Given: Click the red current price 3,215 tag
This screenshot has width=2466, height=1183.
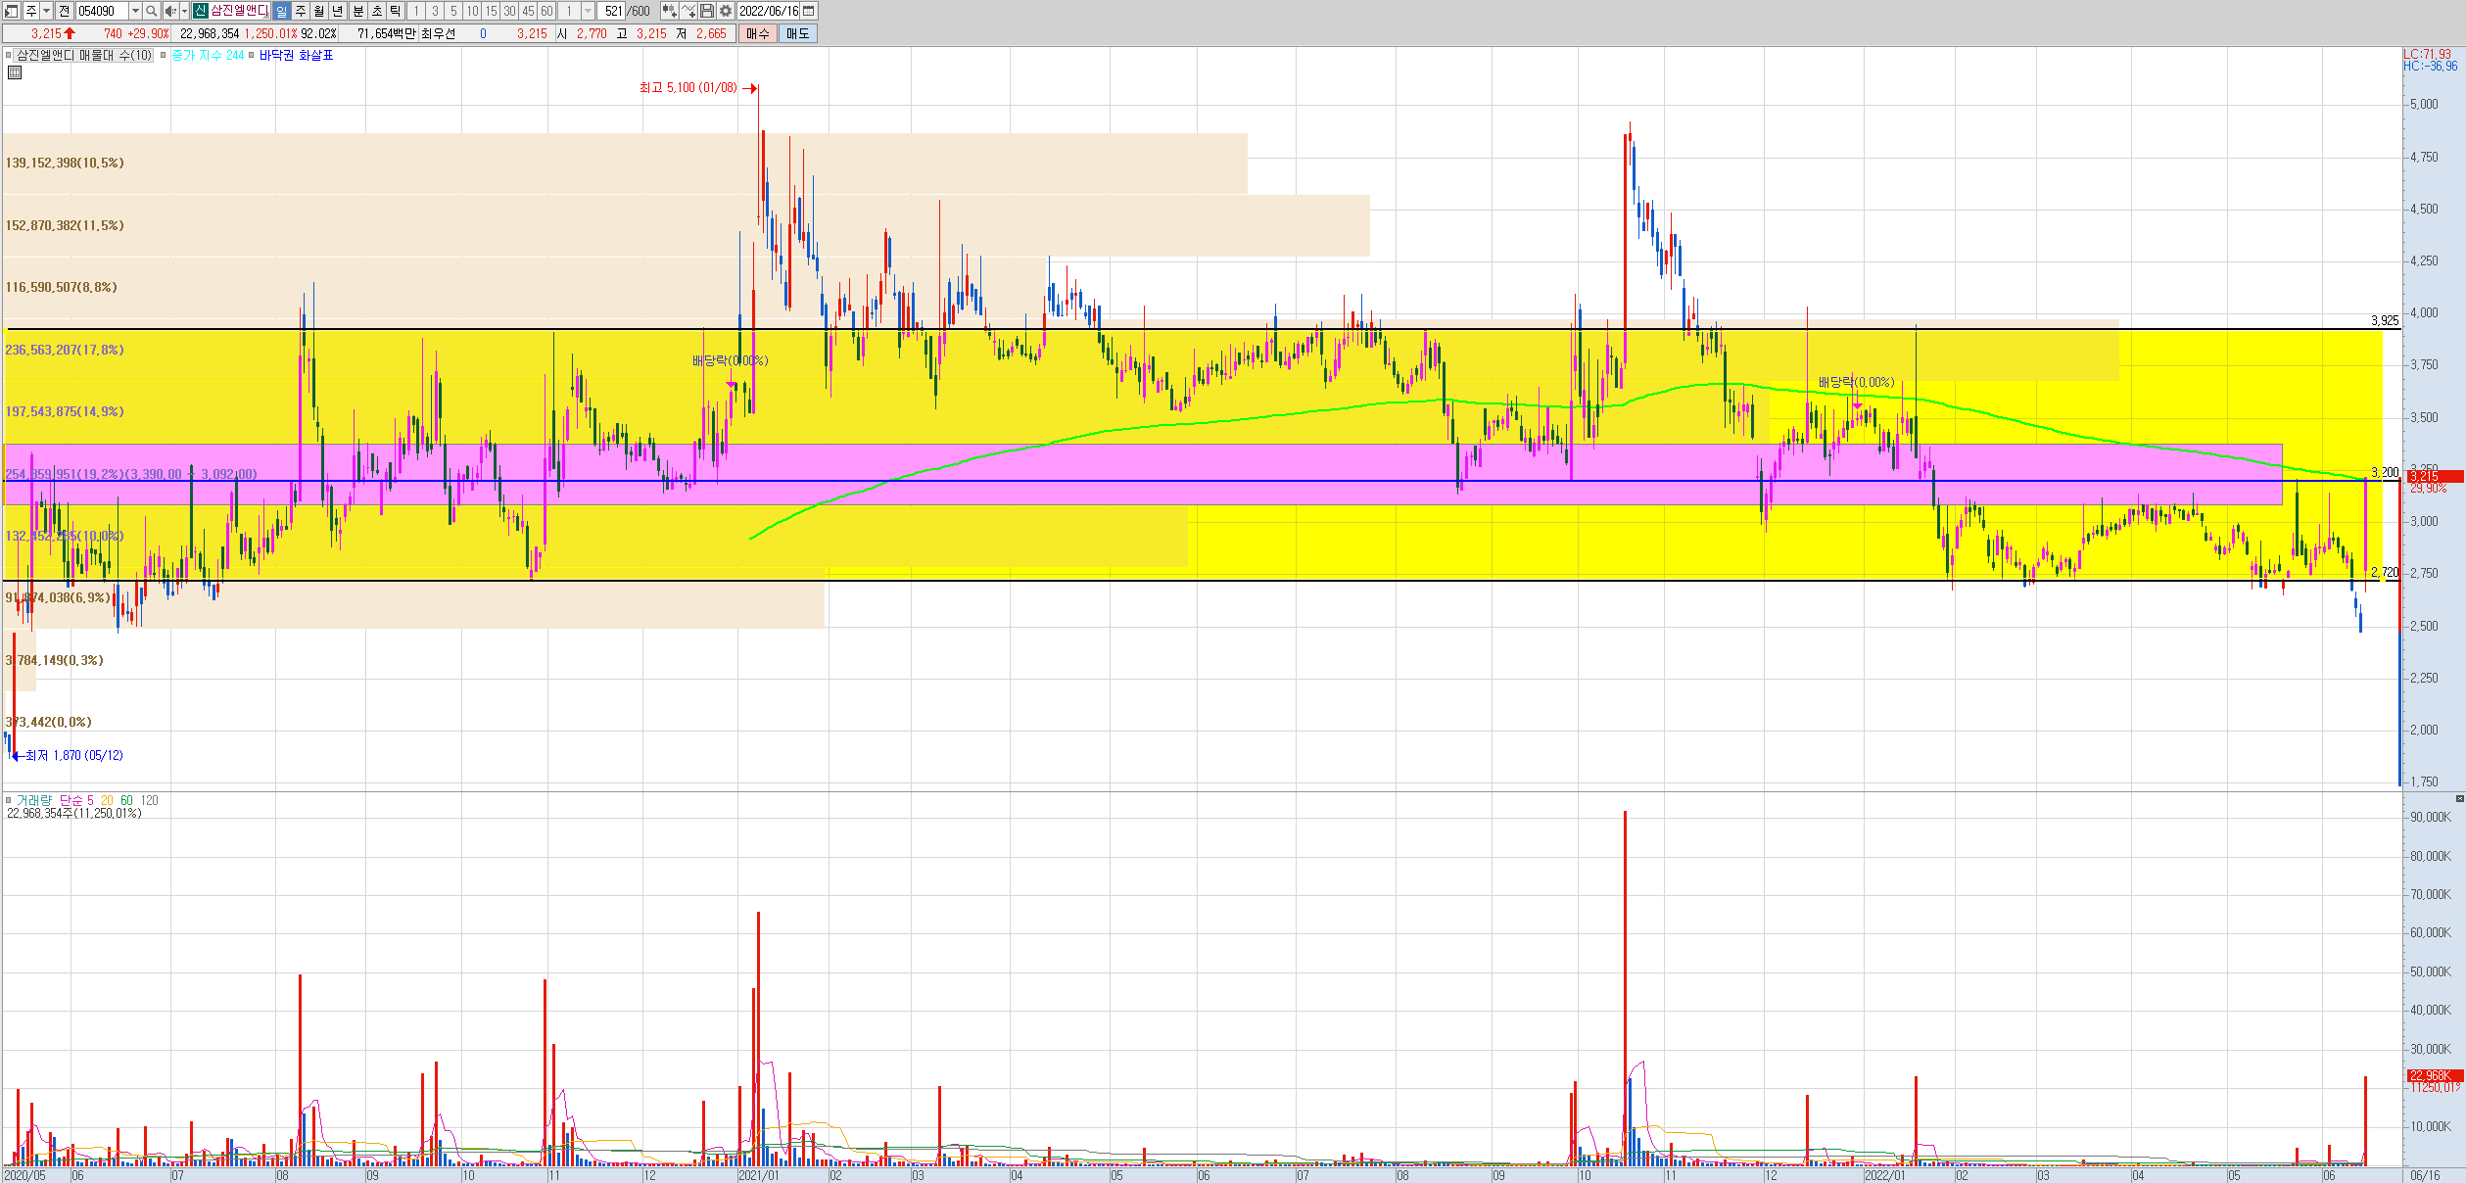Looking at the screenshot, I should [x=2435, y=477].
